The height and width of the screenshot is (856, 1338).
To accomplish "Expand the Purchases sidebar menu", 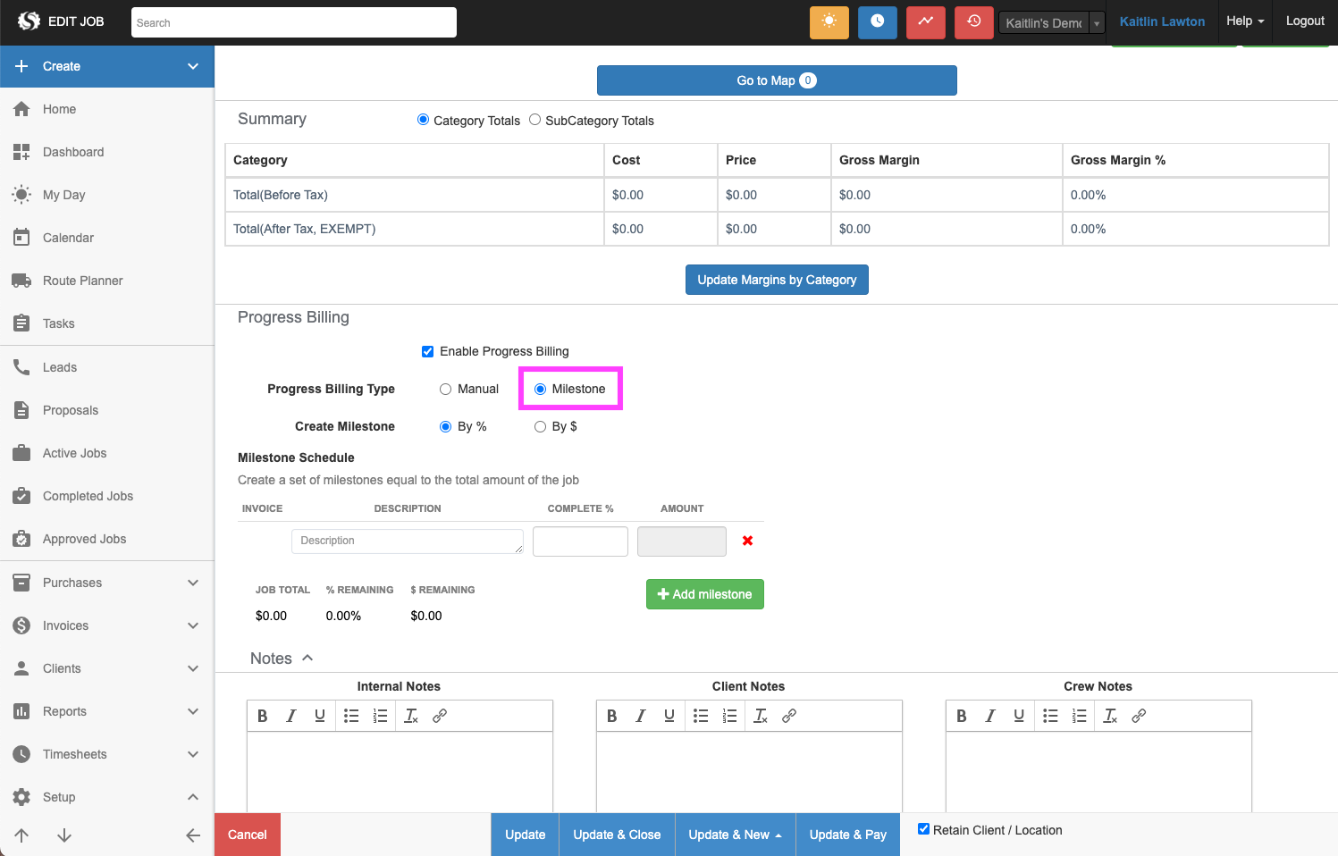I will click(107, 583).
